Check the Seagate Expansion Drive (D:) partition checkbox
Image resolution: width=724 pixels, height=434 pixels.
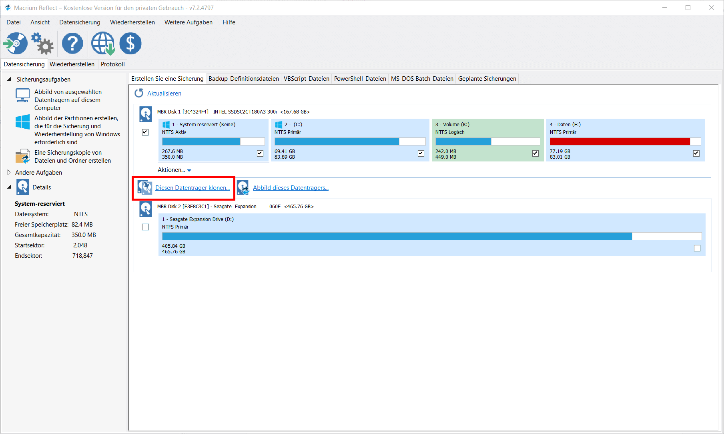[697, 248]
